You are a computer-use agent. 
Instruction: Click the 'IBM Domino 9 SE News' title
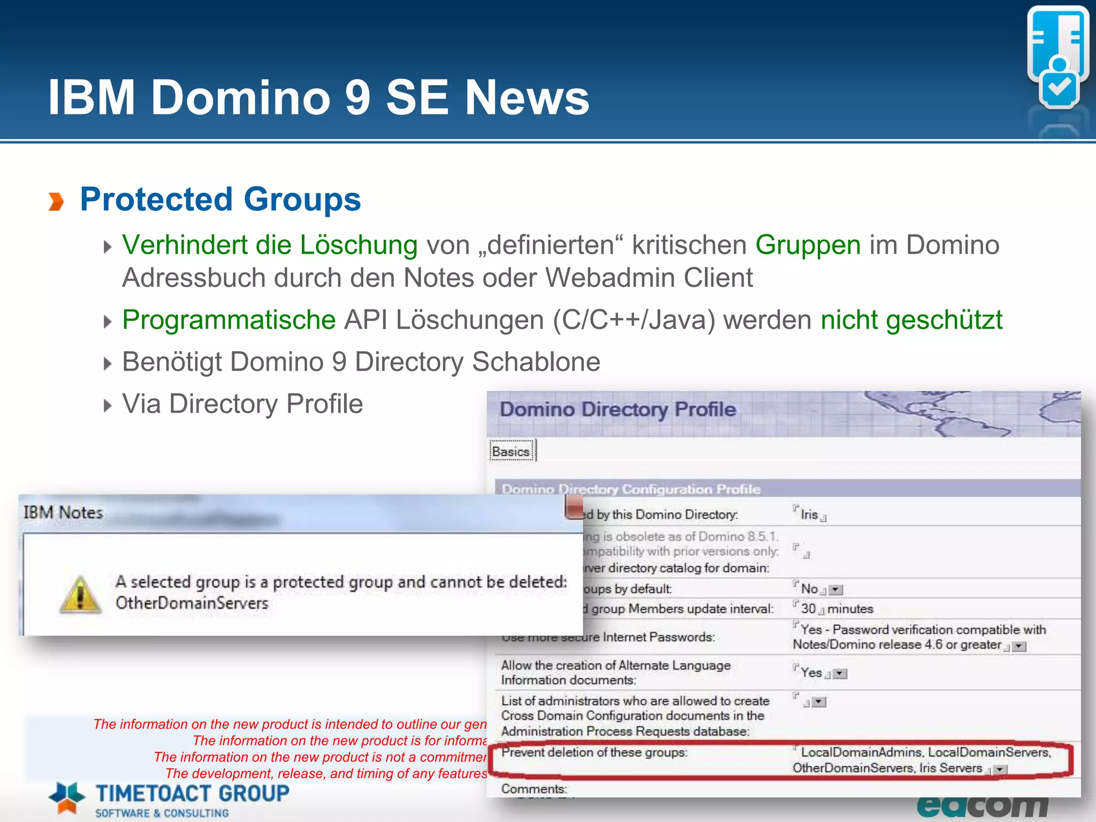(318, 97)
